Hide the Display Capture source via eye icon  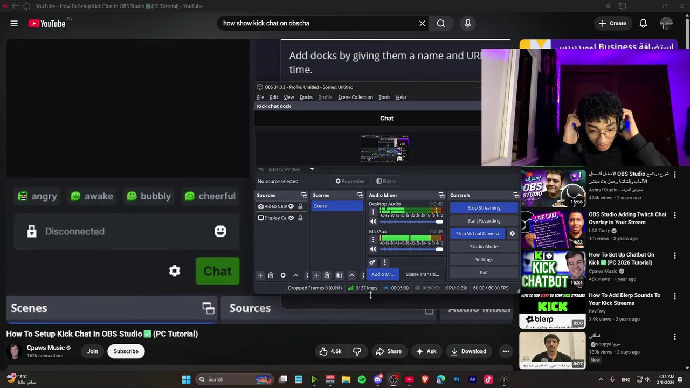291,218
